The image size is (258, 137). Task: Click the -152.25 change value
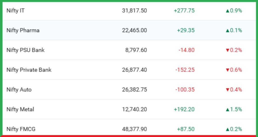(x=185, y=70)
